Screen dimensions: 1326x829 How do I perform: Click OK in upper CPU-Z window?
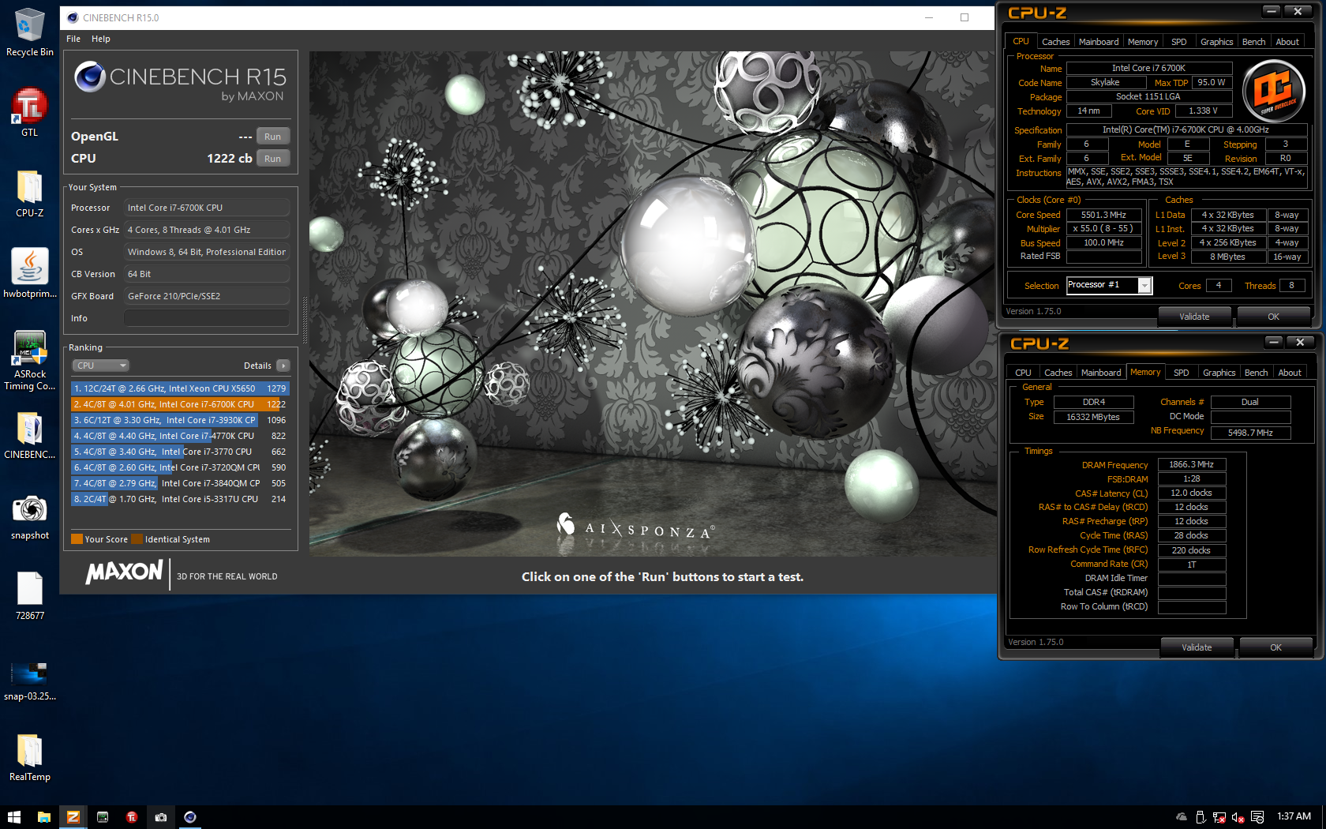click(1273, 317)
